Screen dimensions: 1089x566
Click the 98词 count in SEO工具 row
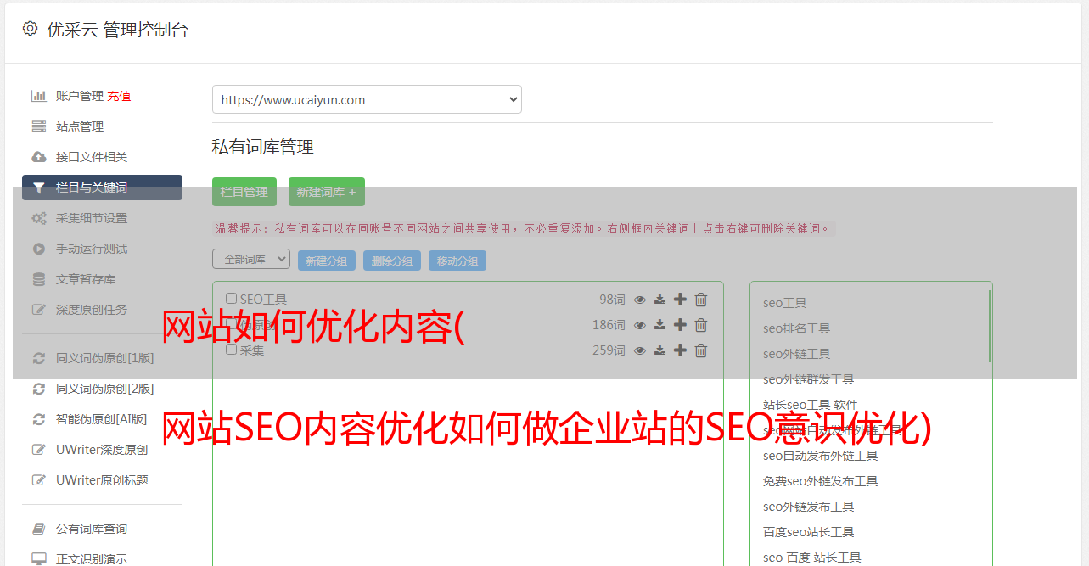pos(612,300)
